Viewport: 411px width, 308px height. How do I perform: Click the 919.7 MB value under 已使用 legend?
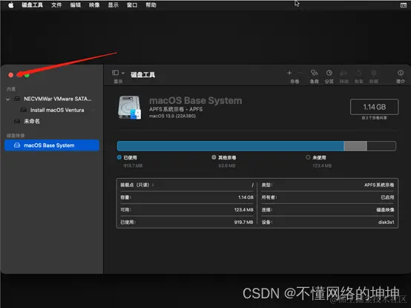click(133, 166)
